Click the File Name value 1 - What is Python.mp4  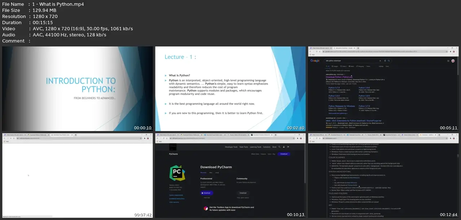pos(58,4)
